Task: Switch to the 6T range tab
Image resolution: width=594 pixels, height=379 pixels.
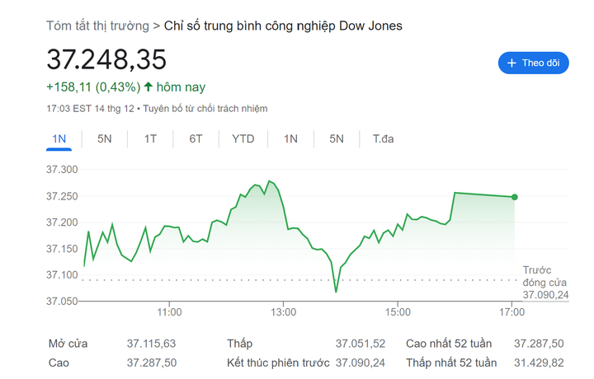Action: [196, 138]
